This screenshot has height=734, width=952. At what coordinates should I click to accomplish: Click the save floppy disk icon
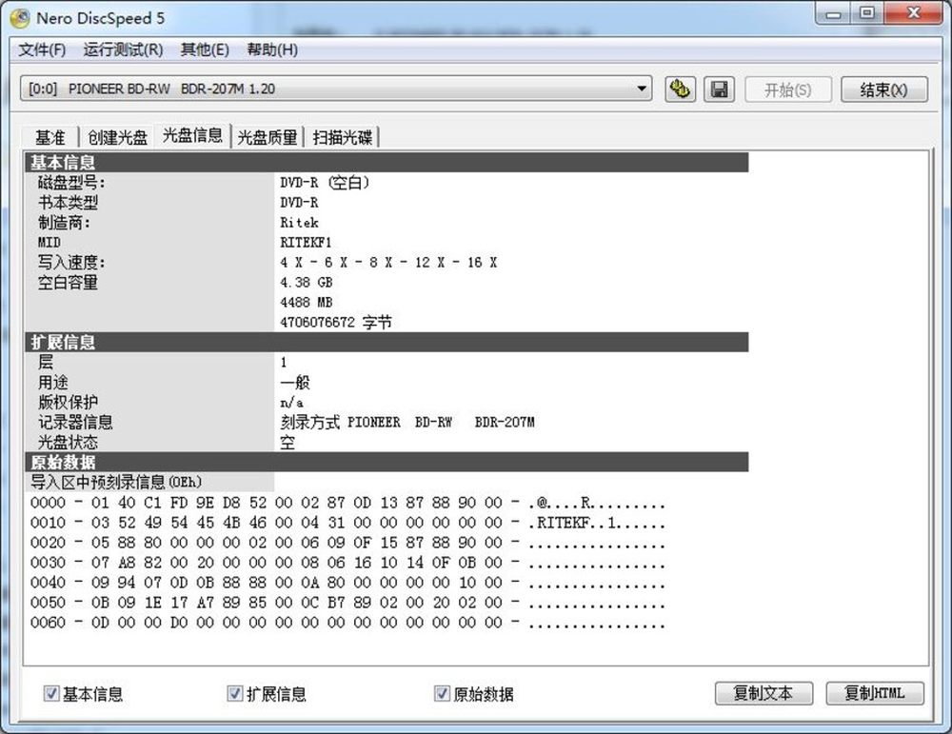(720, 89)
